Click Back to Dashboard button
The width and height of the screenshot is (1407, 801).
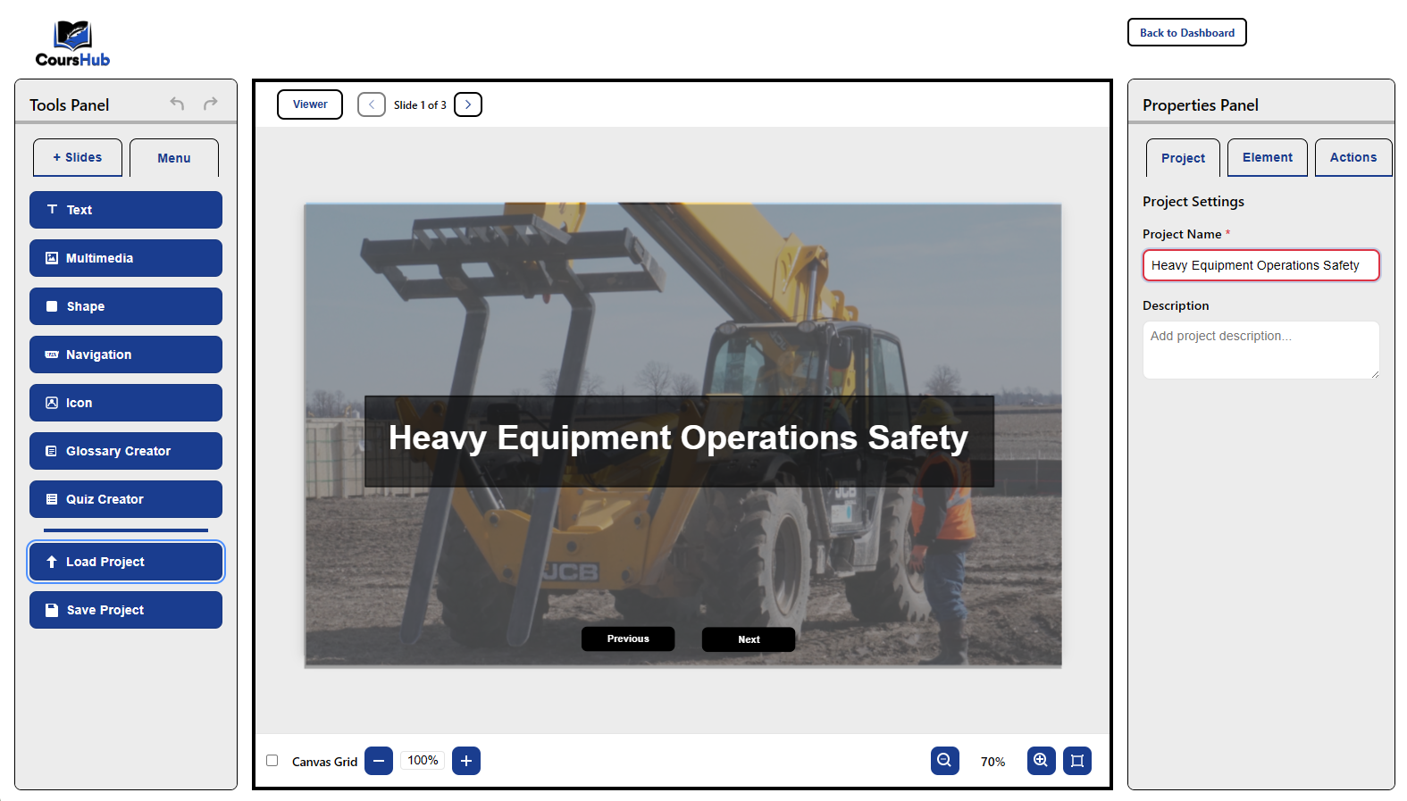point(1186,32)
